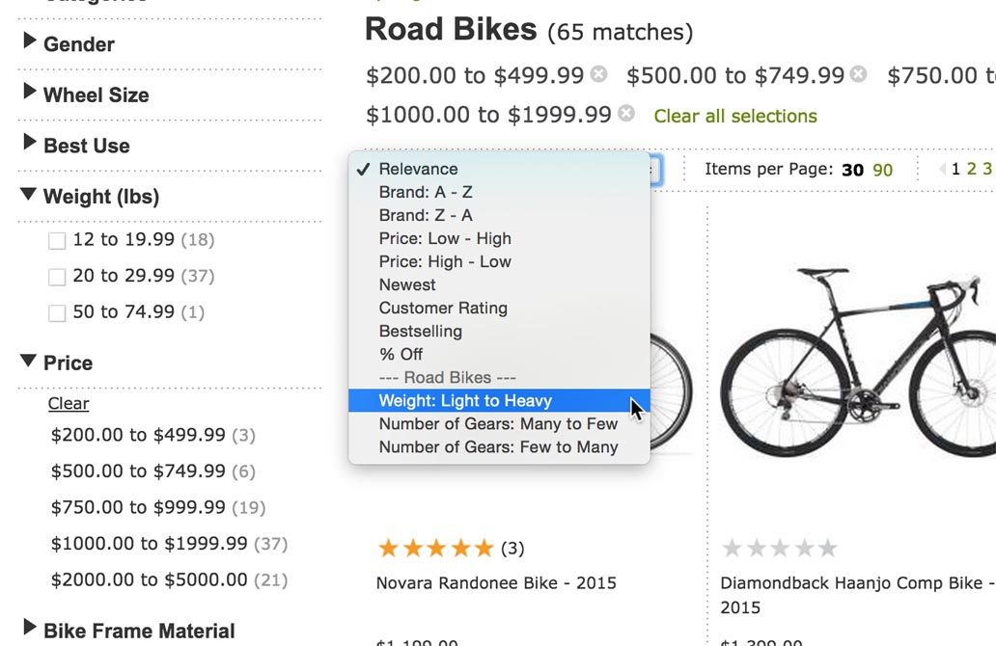Check the 20 to 29.99 weight checkbox

57,277
